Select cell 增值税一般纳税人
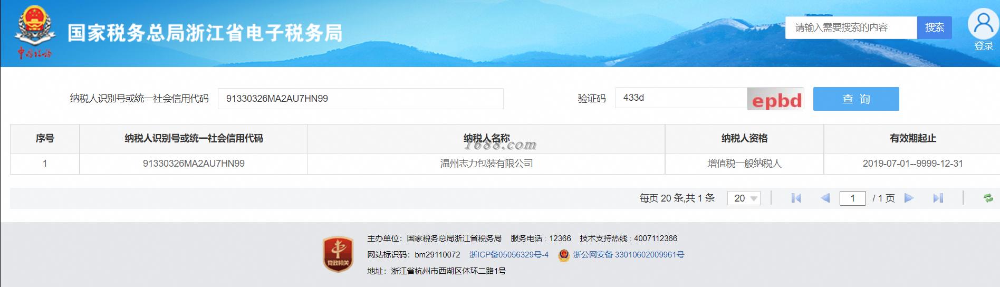 point(744,164)
